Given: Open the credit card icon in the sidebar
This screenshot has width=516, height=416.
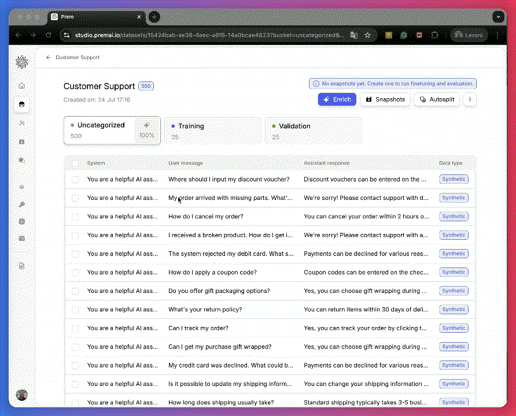Looking at the screenshot, I should 22,238.
